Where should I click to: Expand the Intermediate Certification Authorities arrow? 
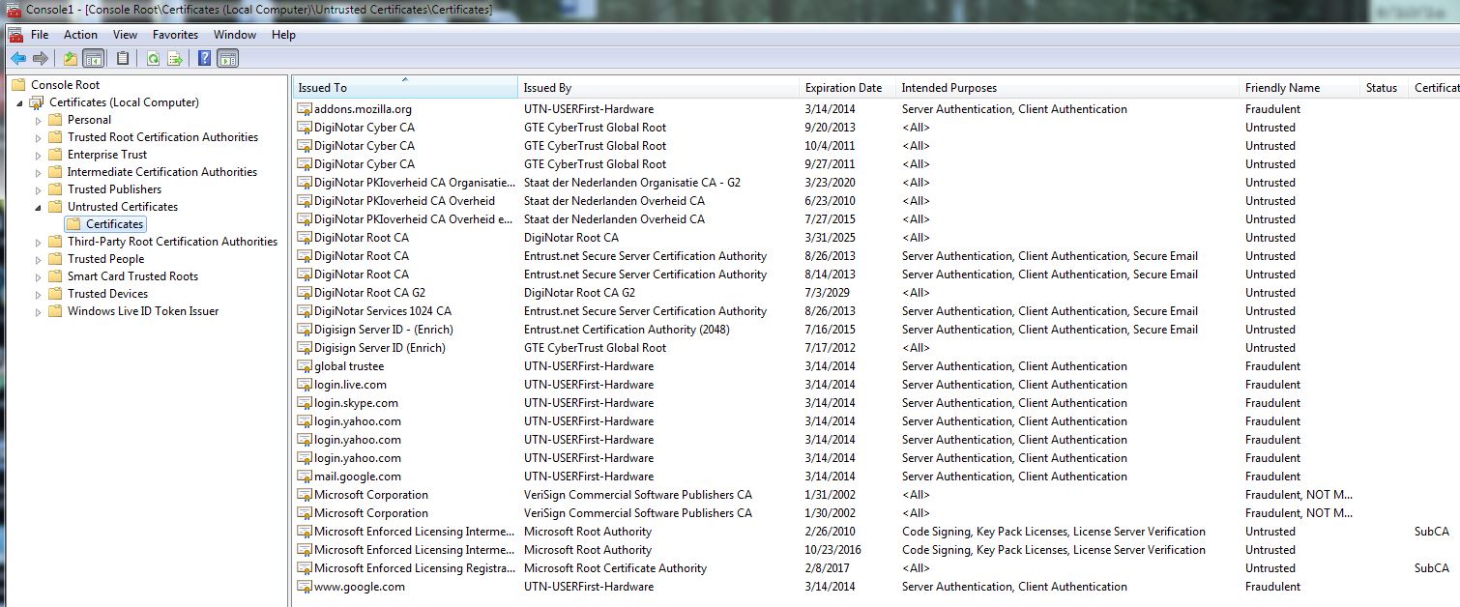click(x=39, y=172)
